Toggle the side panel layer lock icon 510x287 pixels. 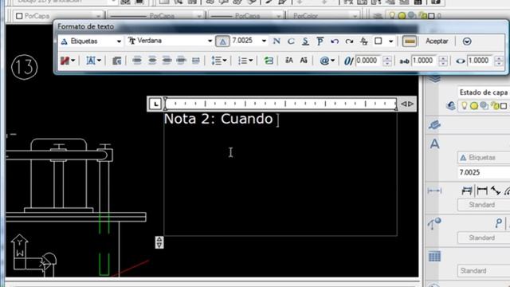tap(494, 105)
